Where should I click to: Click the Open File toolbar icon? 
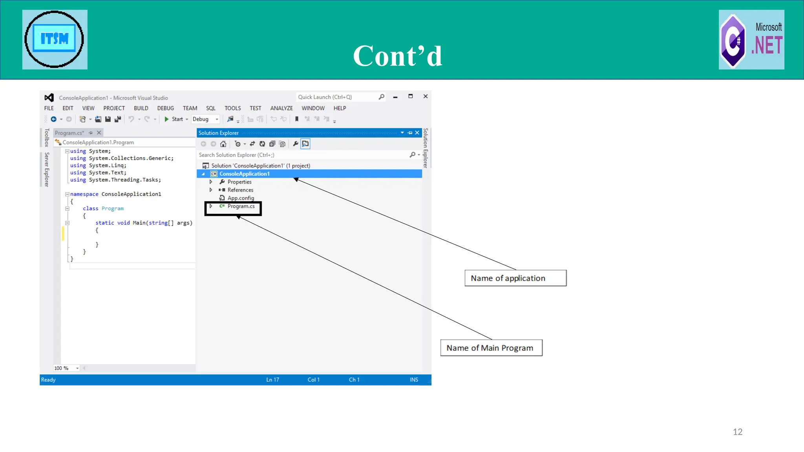98,119
